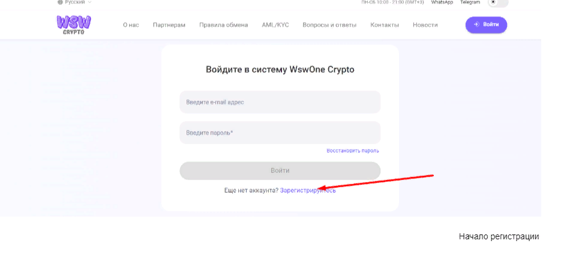Click the password input field
The image size is (582, 271).
pyautogui.click(x=280, y=133)
